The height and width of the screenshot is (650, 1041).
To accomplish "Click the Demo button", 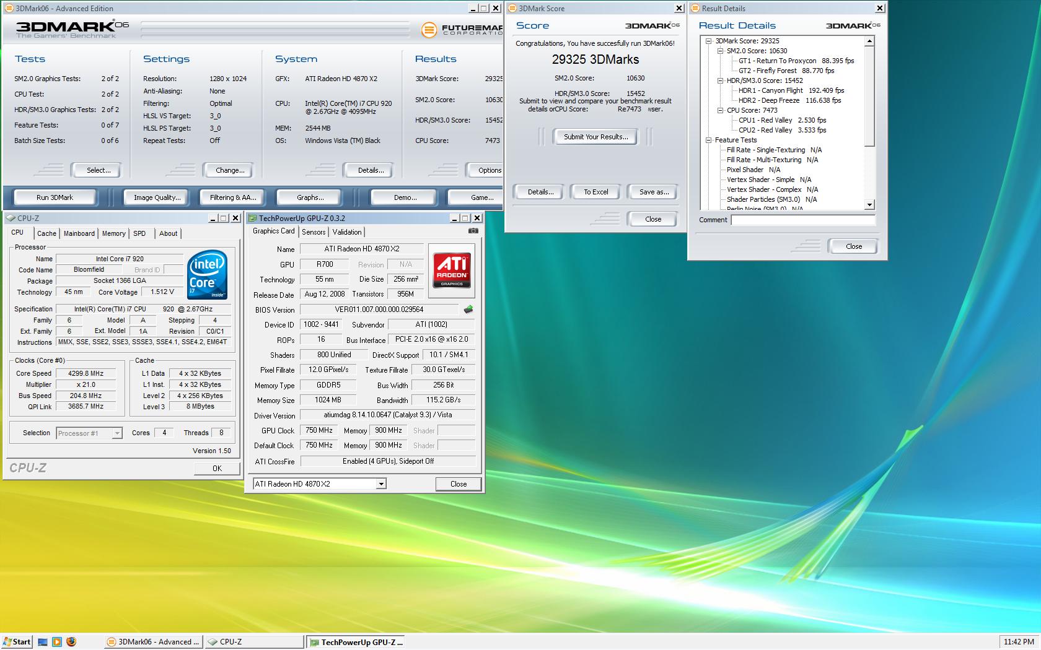I will pyautogui.click(x=405, y=197).
